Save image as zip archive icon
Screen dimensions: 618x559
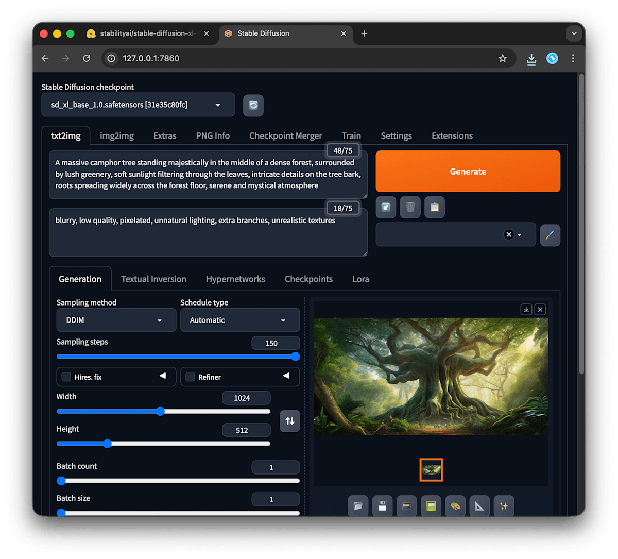tap(406, 506)
